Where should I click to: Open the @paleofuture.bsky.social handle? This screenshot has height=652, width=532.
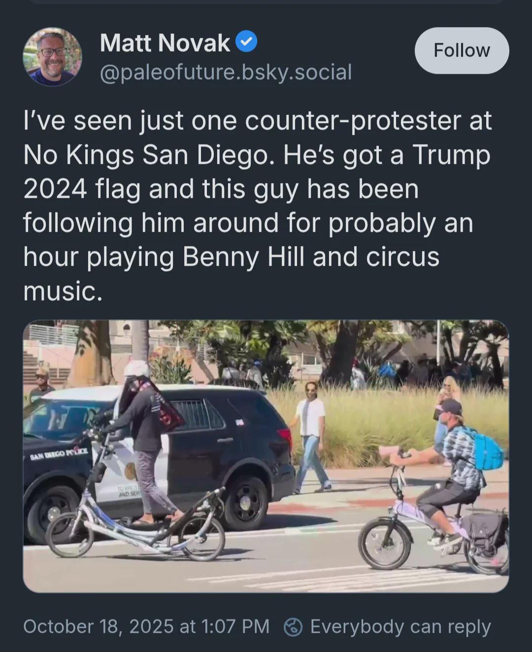tap(226, 72)
